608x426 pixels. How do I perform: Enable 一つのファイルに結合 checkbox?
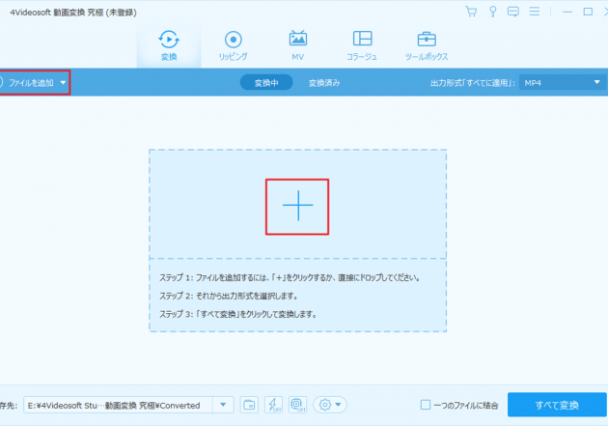click(x=426, y=404)
